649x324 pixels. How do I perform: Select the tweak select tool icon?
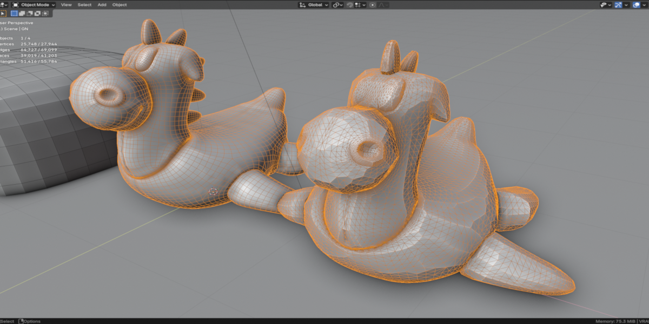(x=3, y=13)
